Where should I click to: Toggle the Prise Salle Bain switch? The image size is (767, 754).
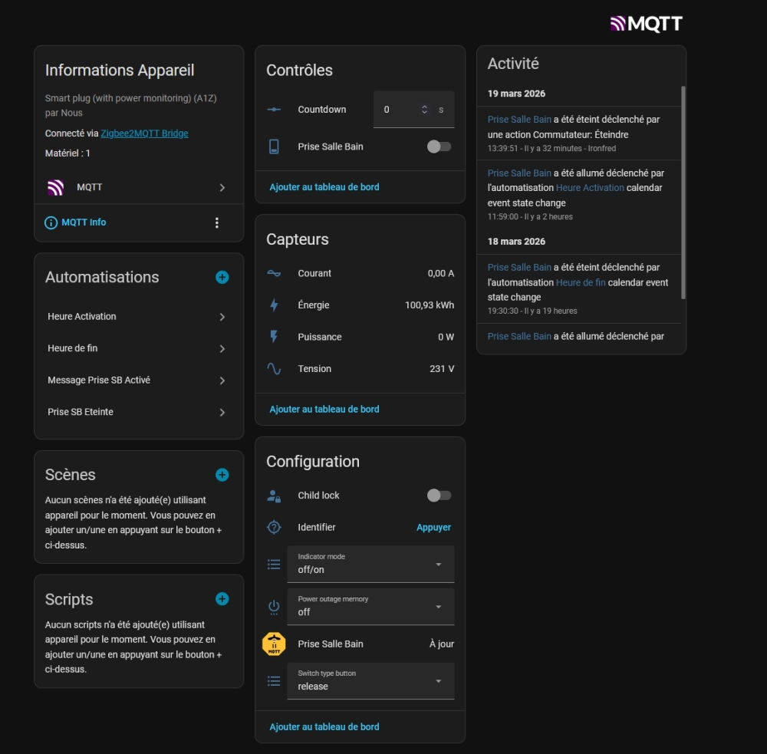coord(439,147)
